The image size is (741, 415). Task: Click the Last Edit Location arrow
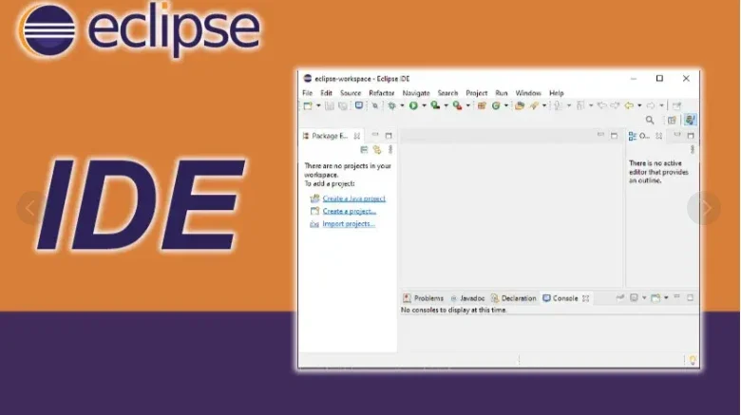pyautogui.click(x=601, y=105)
